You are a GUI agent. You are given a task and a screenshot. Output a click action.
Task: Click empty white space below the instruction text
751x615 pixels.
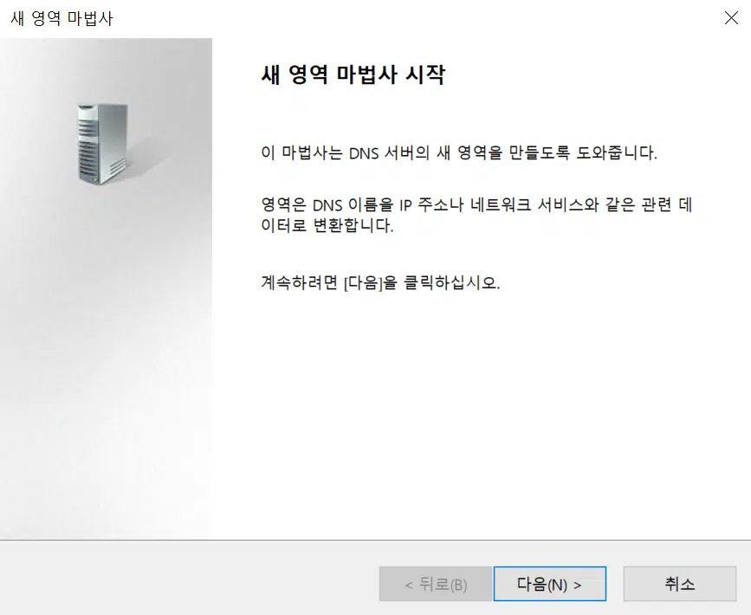pyautogui.click(x=479, y=407)
